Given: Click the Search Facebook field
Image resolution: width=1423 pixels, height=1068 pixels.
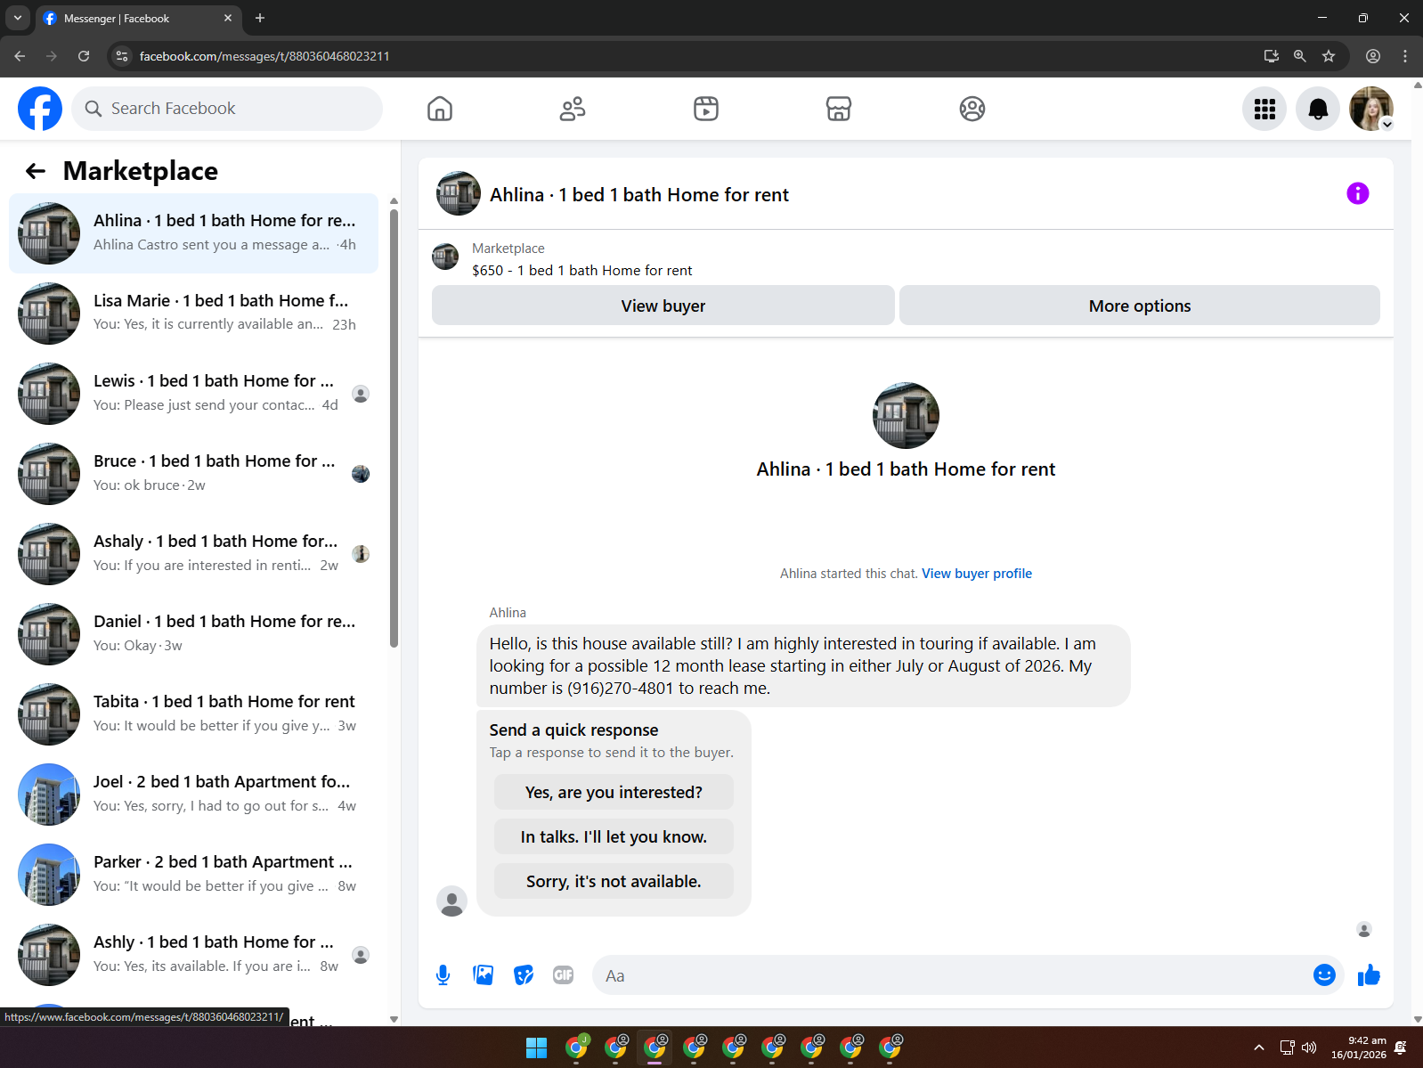Looking at the screenshot, I should (227, 109).
